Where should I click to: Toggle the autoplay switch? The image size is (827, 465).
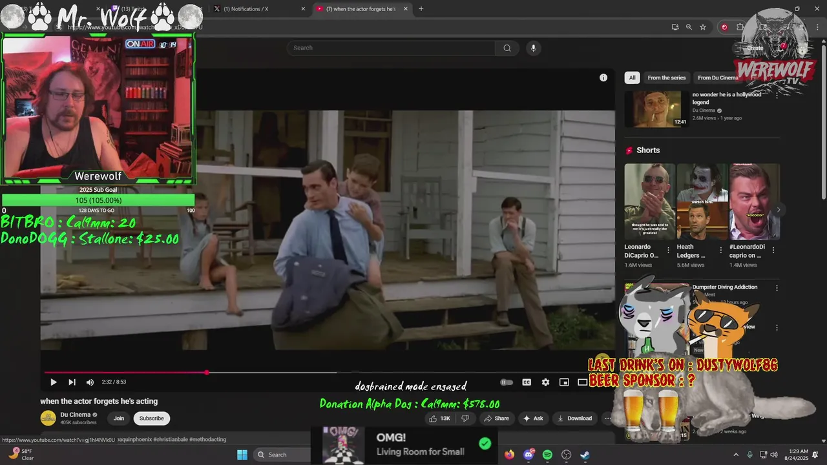(507, 382)
